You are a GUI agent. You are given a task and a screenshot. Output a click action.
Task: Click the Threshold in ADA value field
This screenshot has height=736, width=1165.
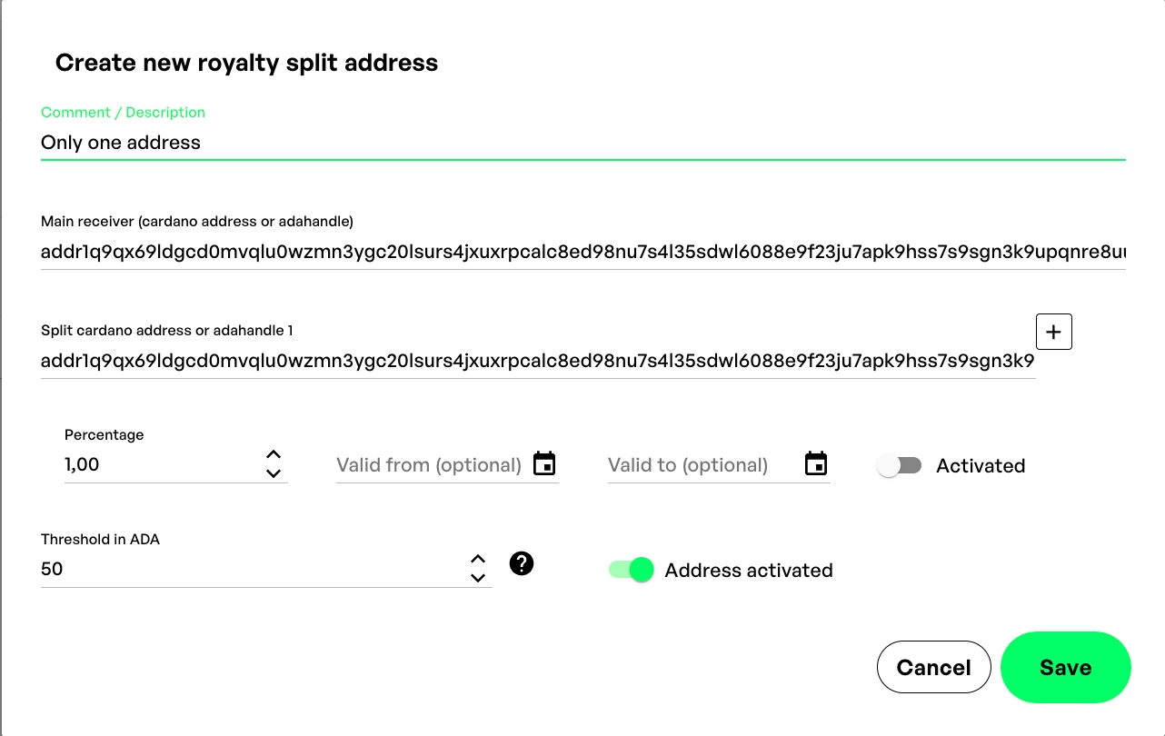point(250,570)
